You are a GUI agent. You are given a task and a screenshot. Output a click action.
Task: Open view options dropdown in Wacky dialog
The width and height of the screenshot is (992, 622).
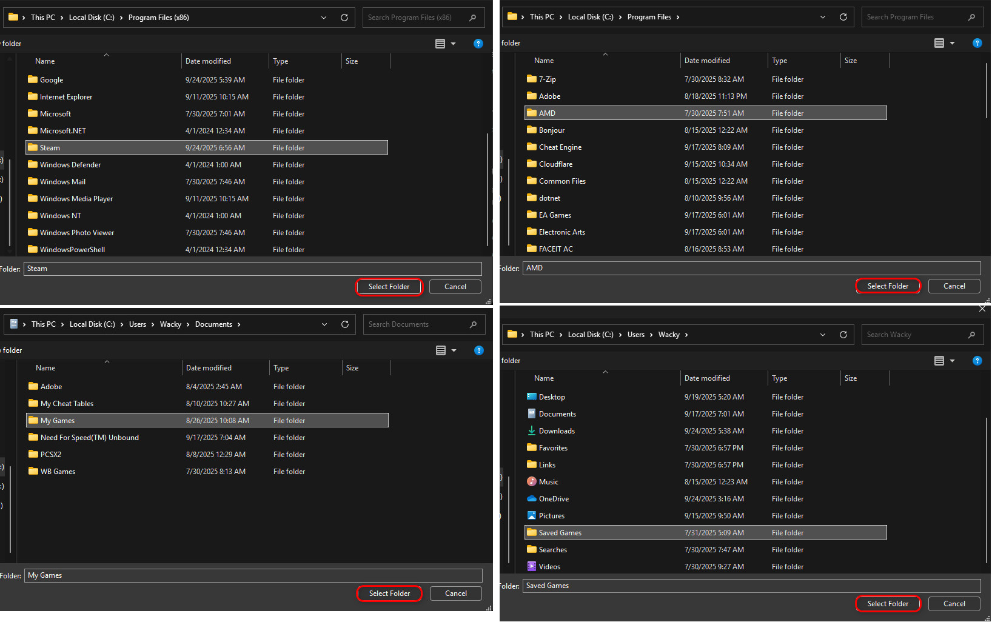(x=952, y=361)
